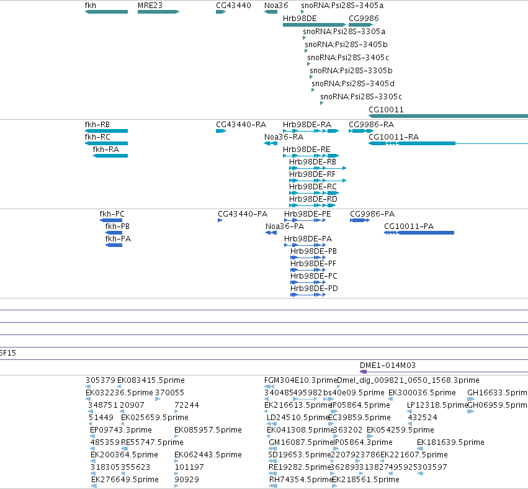
Task: Select the Noa36-RA transcript
Action: pos(271,143)
